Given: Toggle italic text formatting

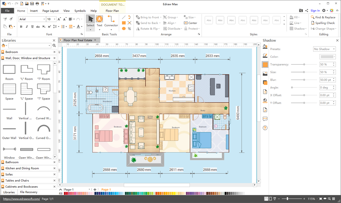Looking at the screenshot, I should coord(27,27).
